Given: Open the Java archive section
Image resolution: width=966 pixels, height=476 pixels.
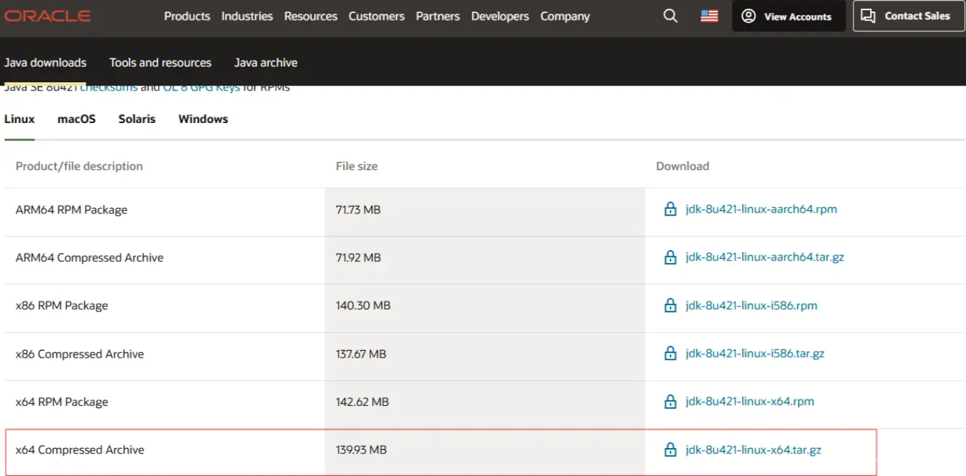Looking at the screenshot, I should pyautogui.click(x=265, y=63).
